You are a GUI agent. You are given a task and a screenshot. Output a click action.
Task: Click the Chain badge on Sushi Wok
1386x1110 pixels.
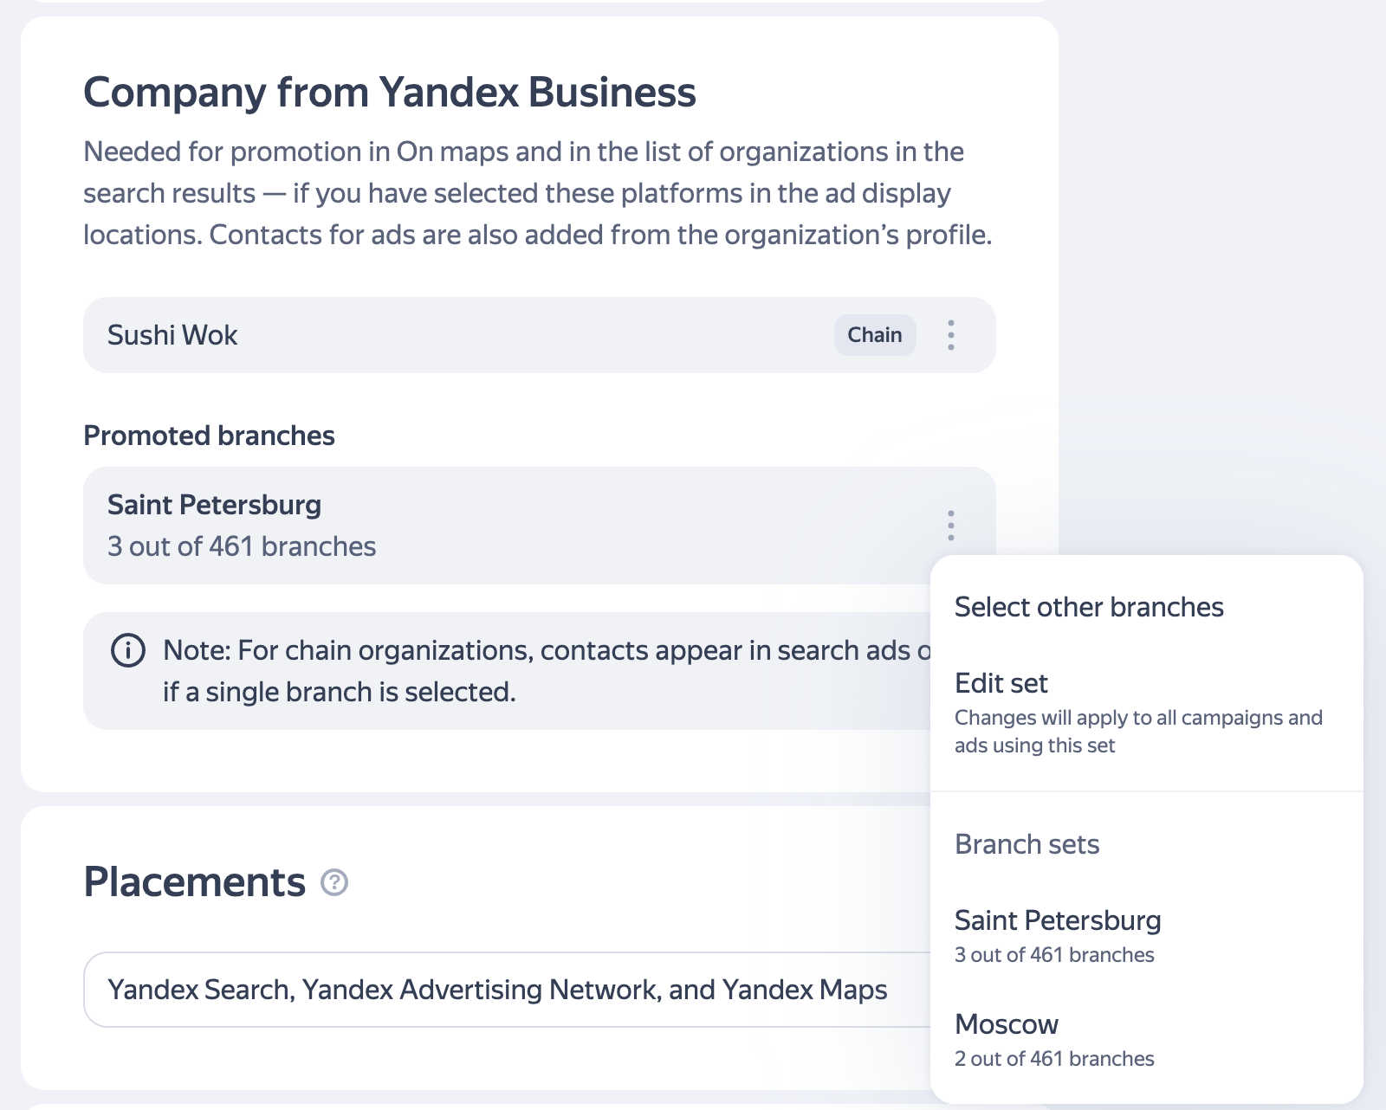click(x=874, y=335)
